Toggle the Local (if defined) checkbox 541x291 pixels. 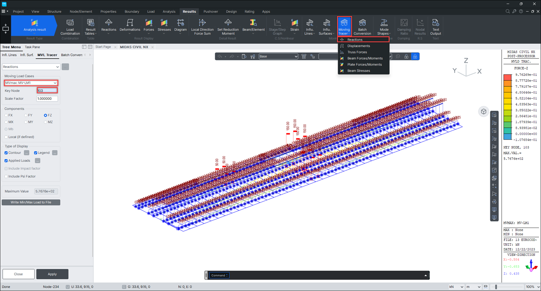[6, 137]
